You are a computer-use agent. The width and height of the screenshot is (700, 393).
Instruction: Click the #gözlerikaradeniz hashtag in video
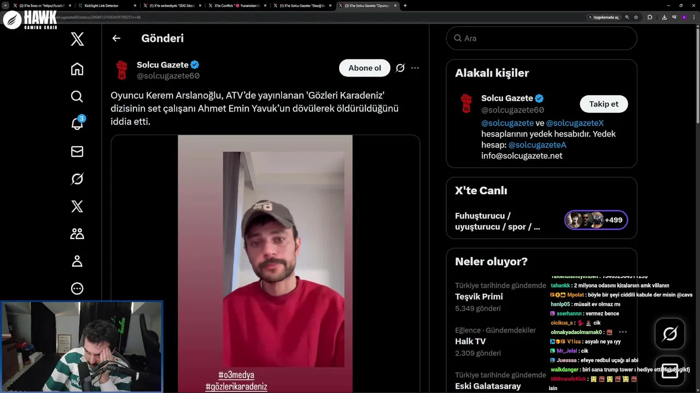click(x=236, y=386)
